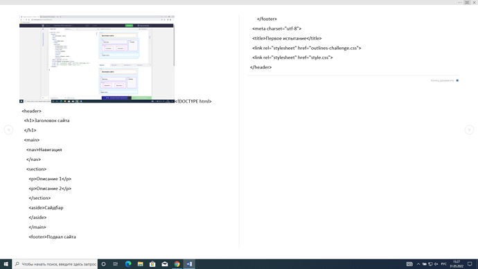Image resolution: width=478 pixels, height=269 pixels.
Task: Open File Explorer from the taskbar
Action: coord(140,264)
